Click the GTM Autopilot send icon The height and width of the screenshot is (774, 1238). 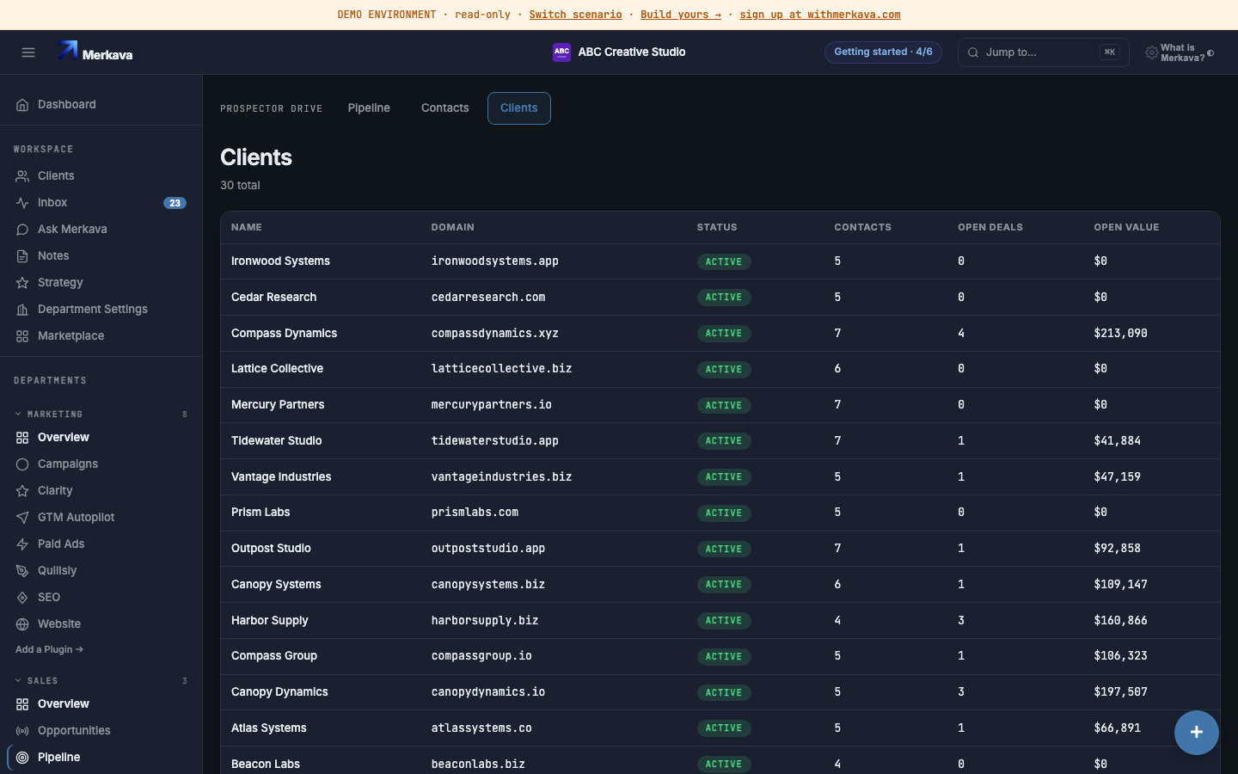coord(22,518)
